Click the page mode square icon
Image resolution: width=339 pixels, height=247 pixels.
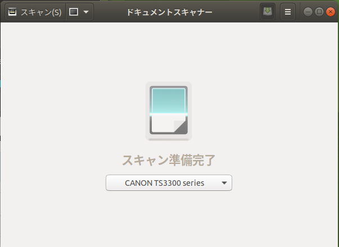(x=74, y=12)
